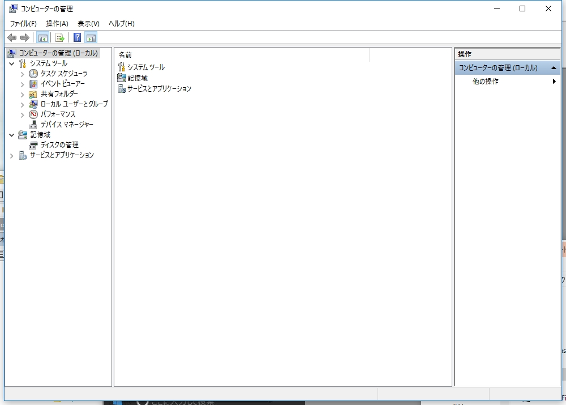
Task: Click the Export List toolbar icon
Action: 59,38
